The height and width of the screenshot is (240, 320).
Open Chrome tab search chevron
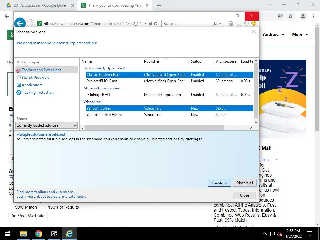[270, 4]
